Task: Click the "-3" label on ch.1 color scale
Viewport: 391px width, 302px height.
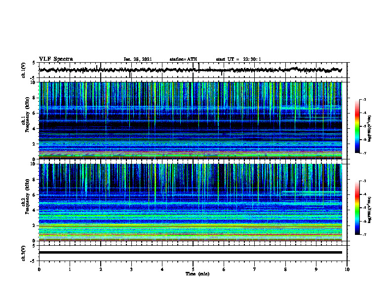Action: (364, 99)
